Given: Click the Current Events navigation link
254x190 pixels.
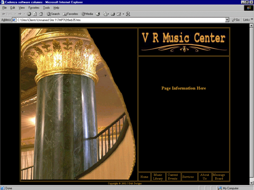Looking at the screenshot, I should (173, 177).
